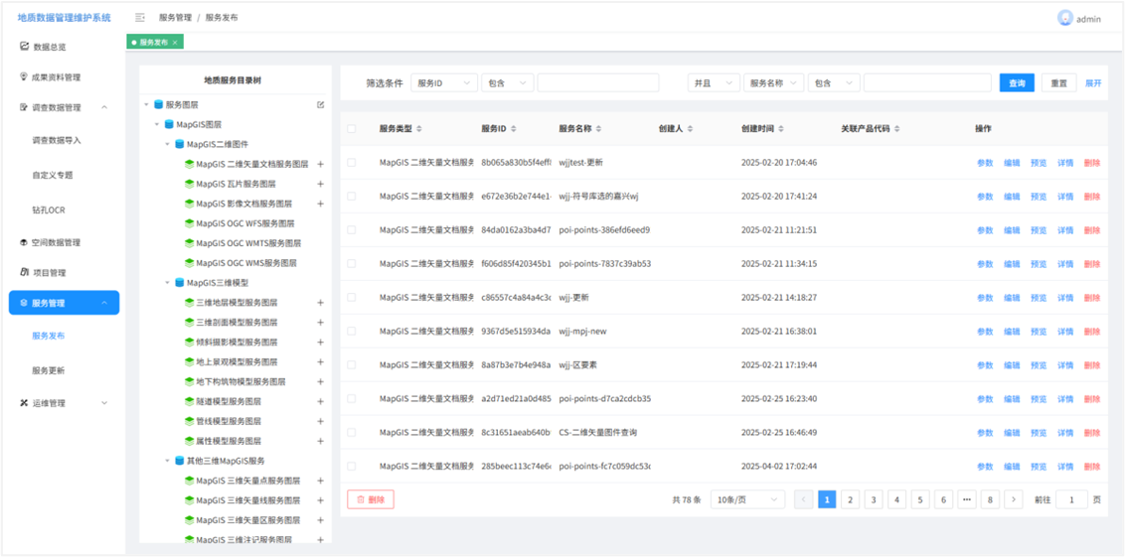
Task: Open 调查数据导入 in the sidebar
Action: pos(57,141)
